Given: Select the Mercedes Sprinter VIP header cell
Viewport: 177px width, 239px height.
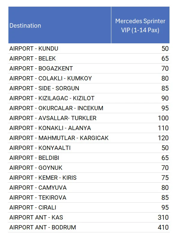Looking at the screenshot, I should point(140,25).
